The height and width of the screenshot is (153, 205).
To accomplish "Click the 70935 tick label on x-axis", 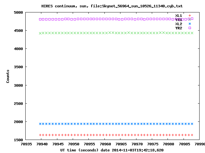I will point(26,144).
